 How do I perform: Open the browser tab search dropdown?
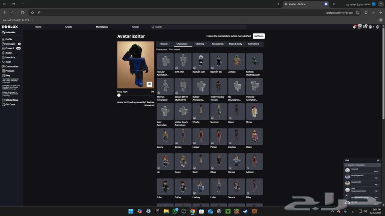[381, 4]
